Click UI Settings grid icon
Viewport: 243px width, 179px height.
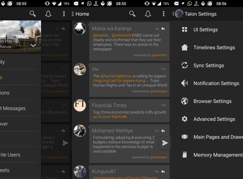pyautogui.click(x=184, y=29)
